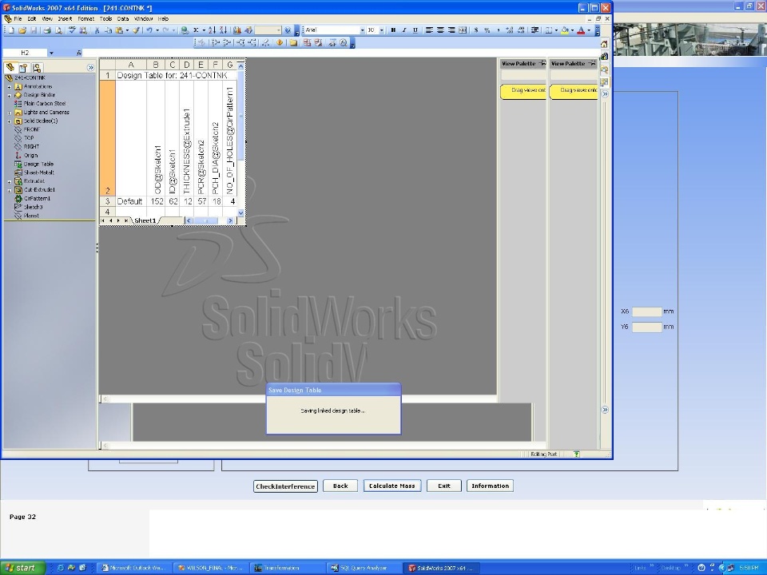Expand the Annotations tree node
The image size is (767, 575).
pyautogui.click(x=10, y=86)
